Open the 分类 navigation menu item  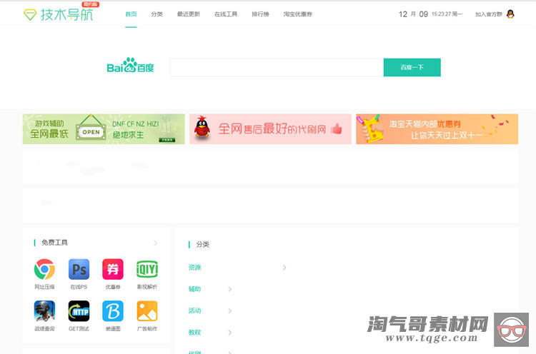157,14
